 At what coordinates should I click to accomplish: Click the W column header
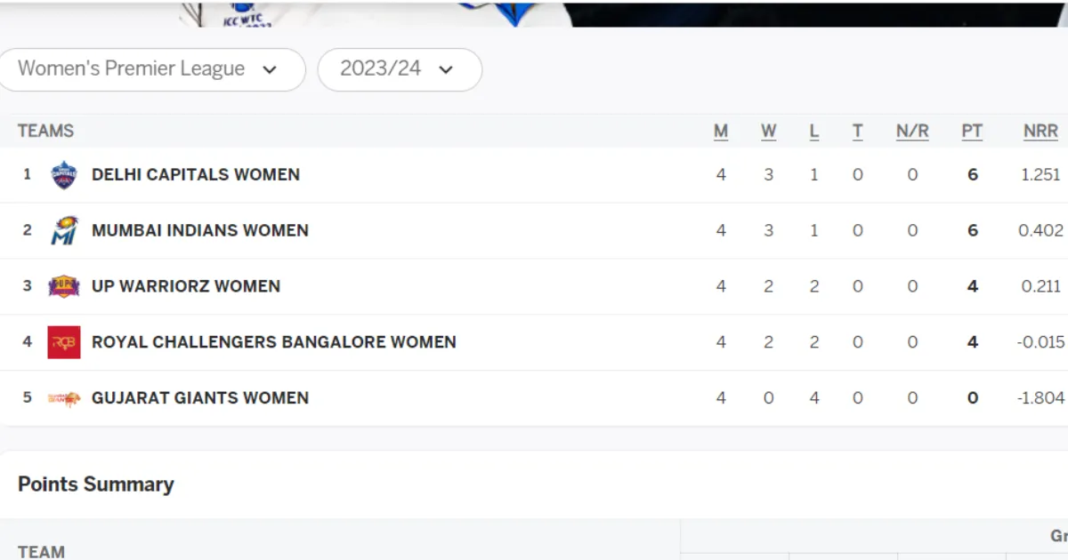click(769, 132)
